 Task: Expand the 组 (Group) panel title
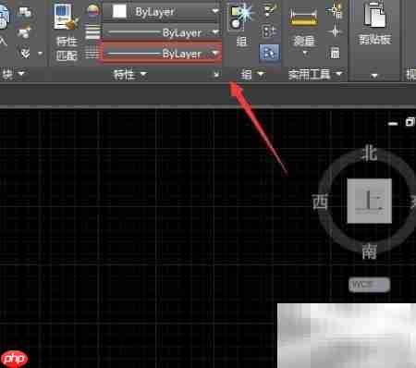coord(252,74)
